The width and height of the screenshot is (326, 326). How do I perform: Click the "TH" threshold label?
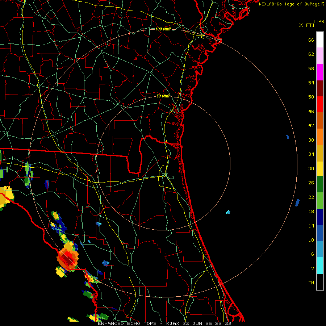(311, 283)
